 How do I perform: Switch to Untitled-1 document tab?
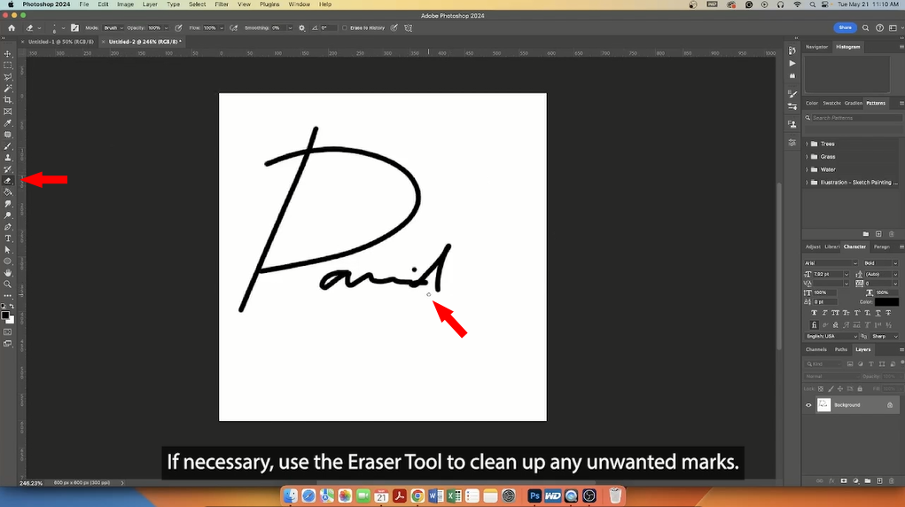pyautogui.click(x=60, y=42)
